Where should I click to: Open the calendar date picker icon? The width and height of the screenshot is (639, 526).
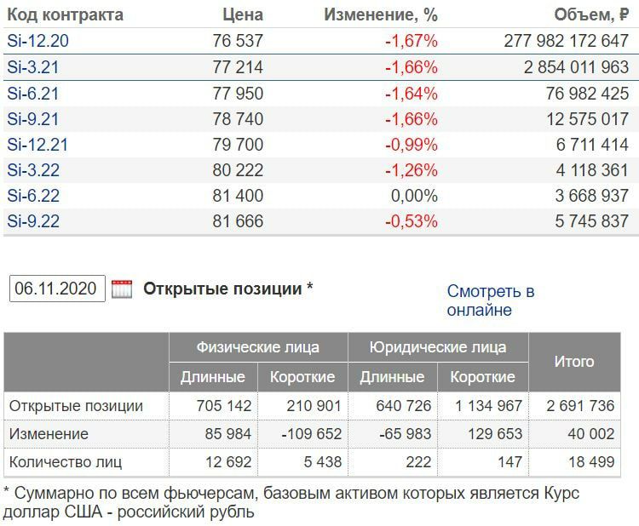tap(122, 289)
